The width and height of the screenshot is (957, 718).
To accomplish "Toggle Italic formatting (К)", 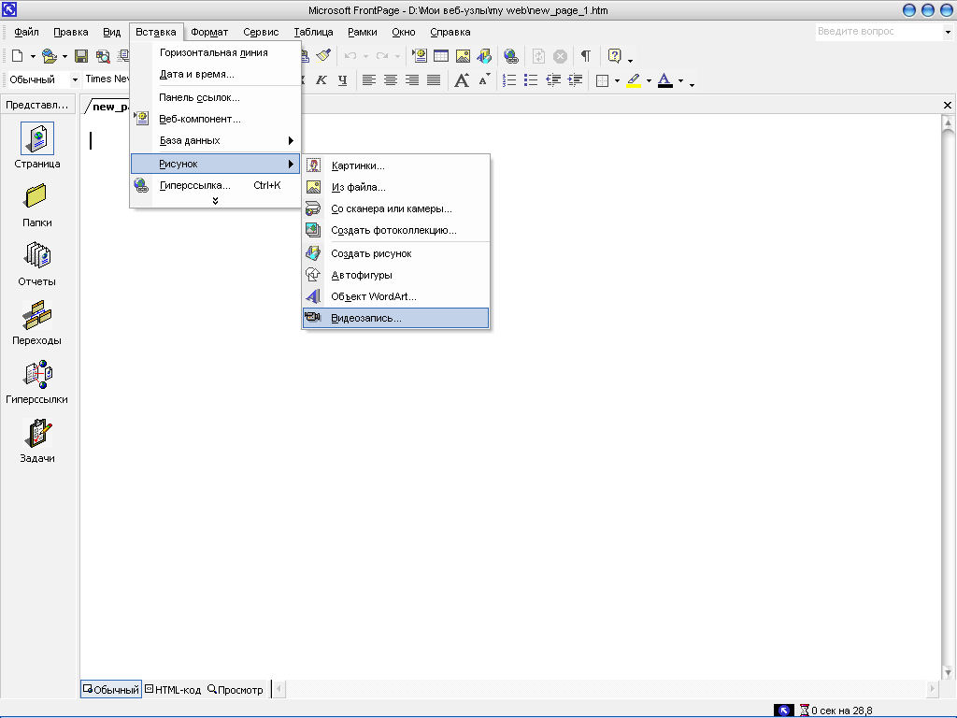I will (x=321, y=80).
